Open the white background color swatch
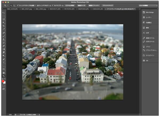The width and height of the screenshot is (160, 117). click(x=5, y=83)
